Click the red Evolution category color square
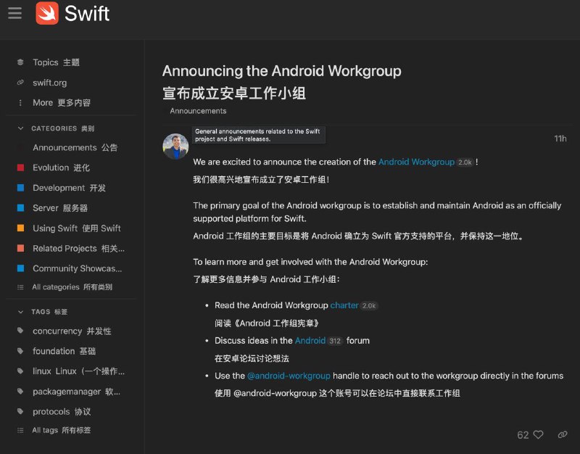580x454 pixels. (22, 168)
